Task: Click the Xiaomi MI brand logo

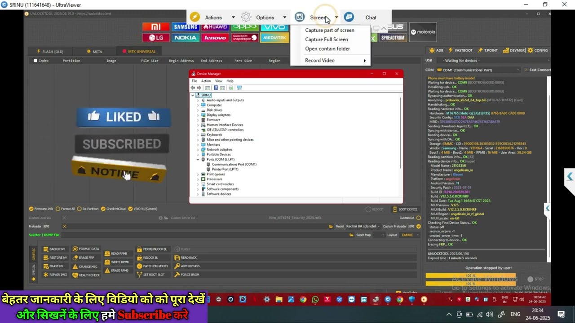Action: (156, 27)
